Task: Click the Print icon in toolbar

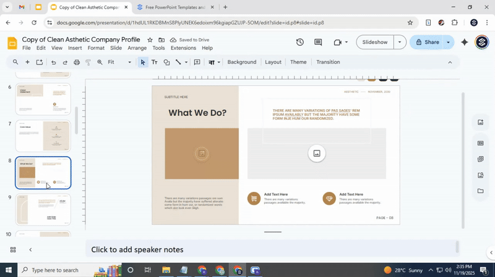Action: pyautogui.click(x=77, y=62)
